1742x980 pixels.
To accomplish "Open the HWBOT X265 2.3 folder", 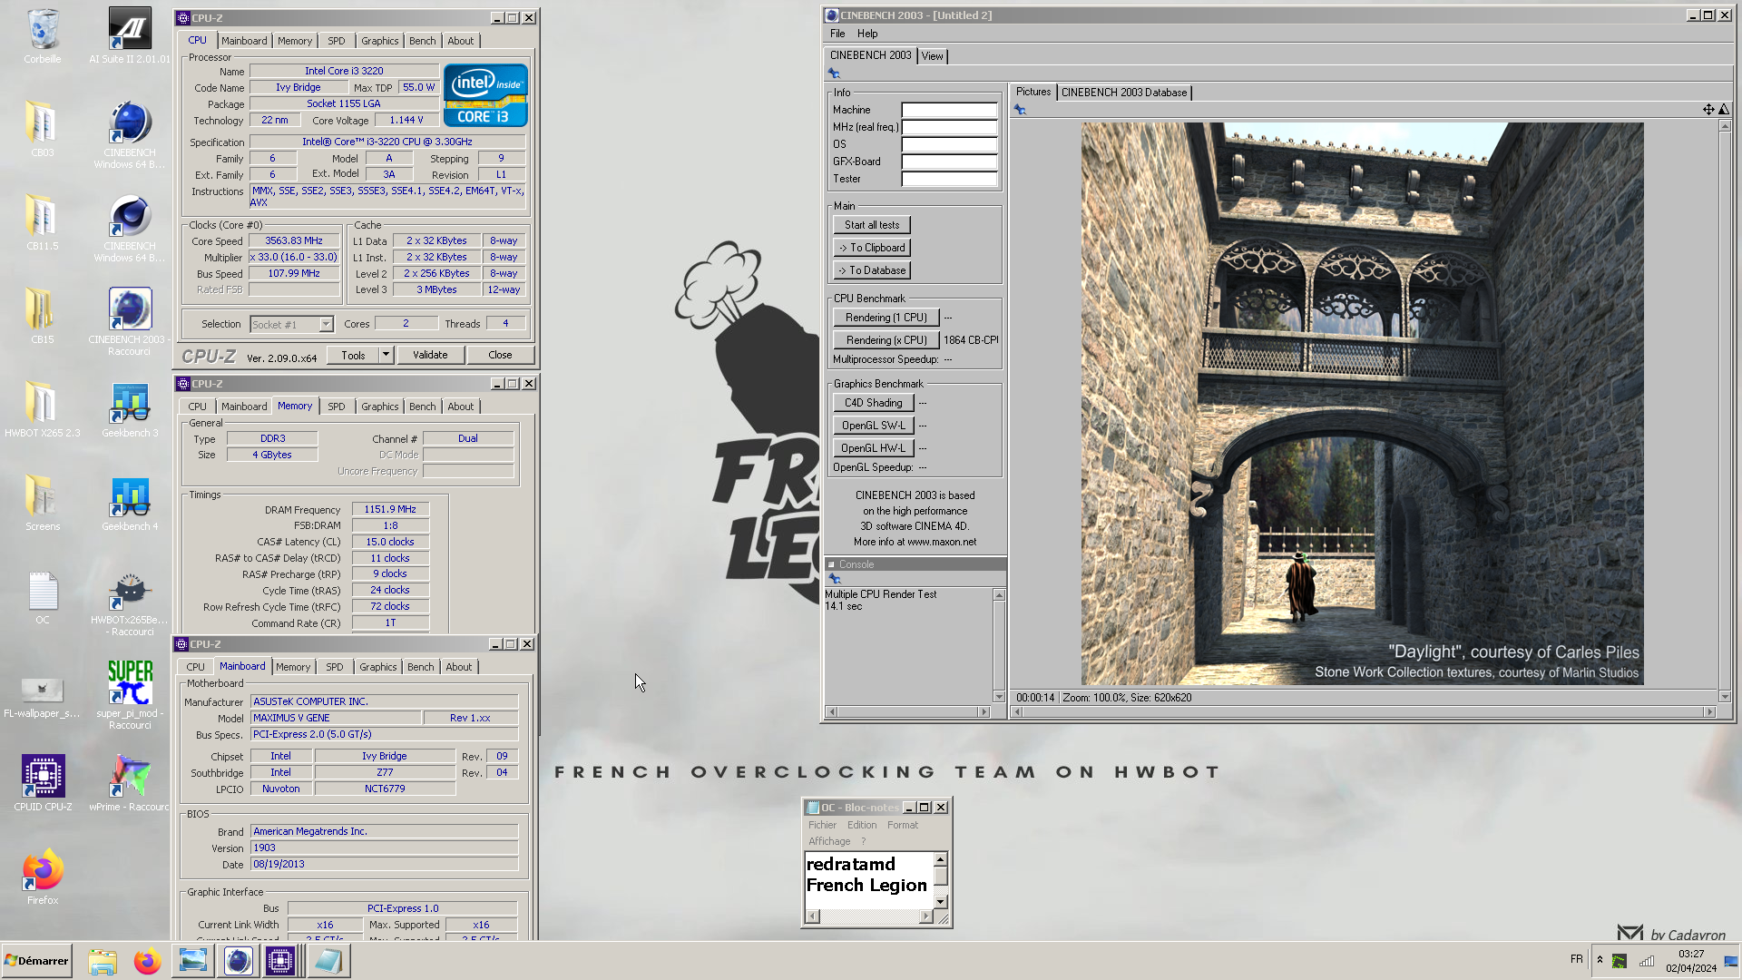I will pyautogui.click(x=43, y=409).
